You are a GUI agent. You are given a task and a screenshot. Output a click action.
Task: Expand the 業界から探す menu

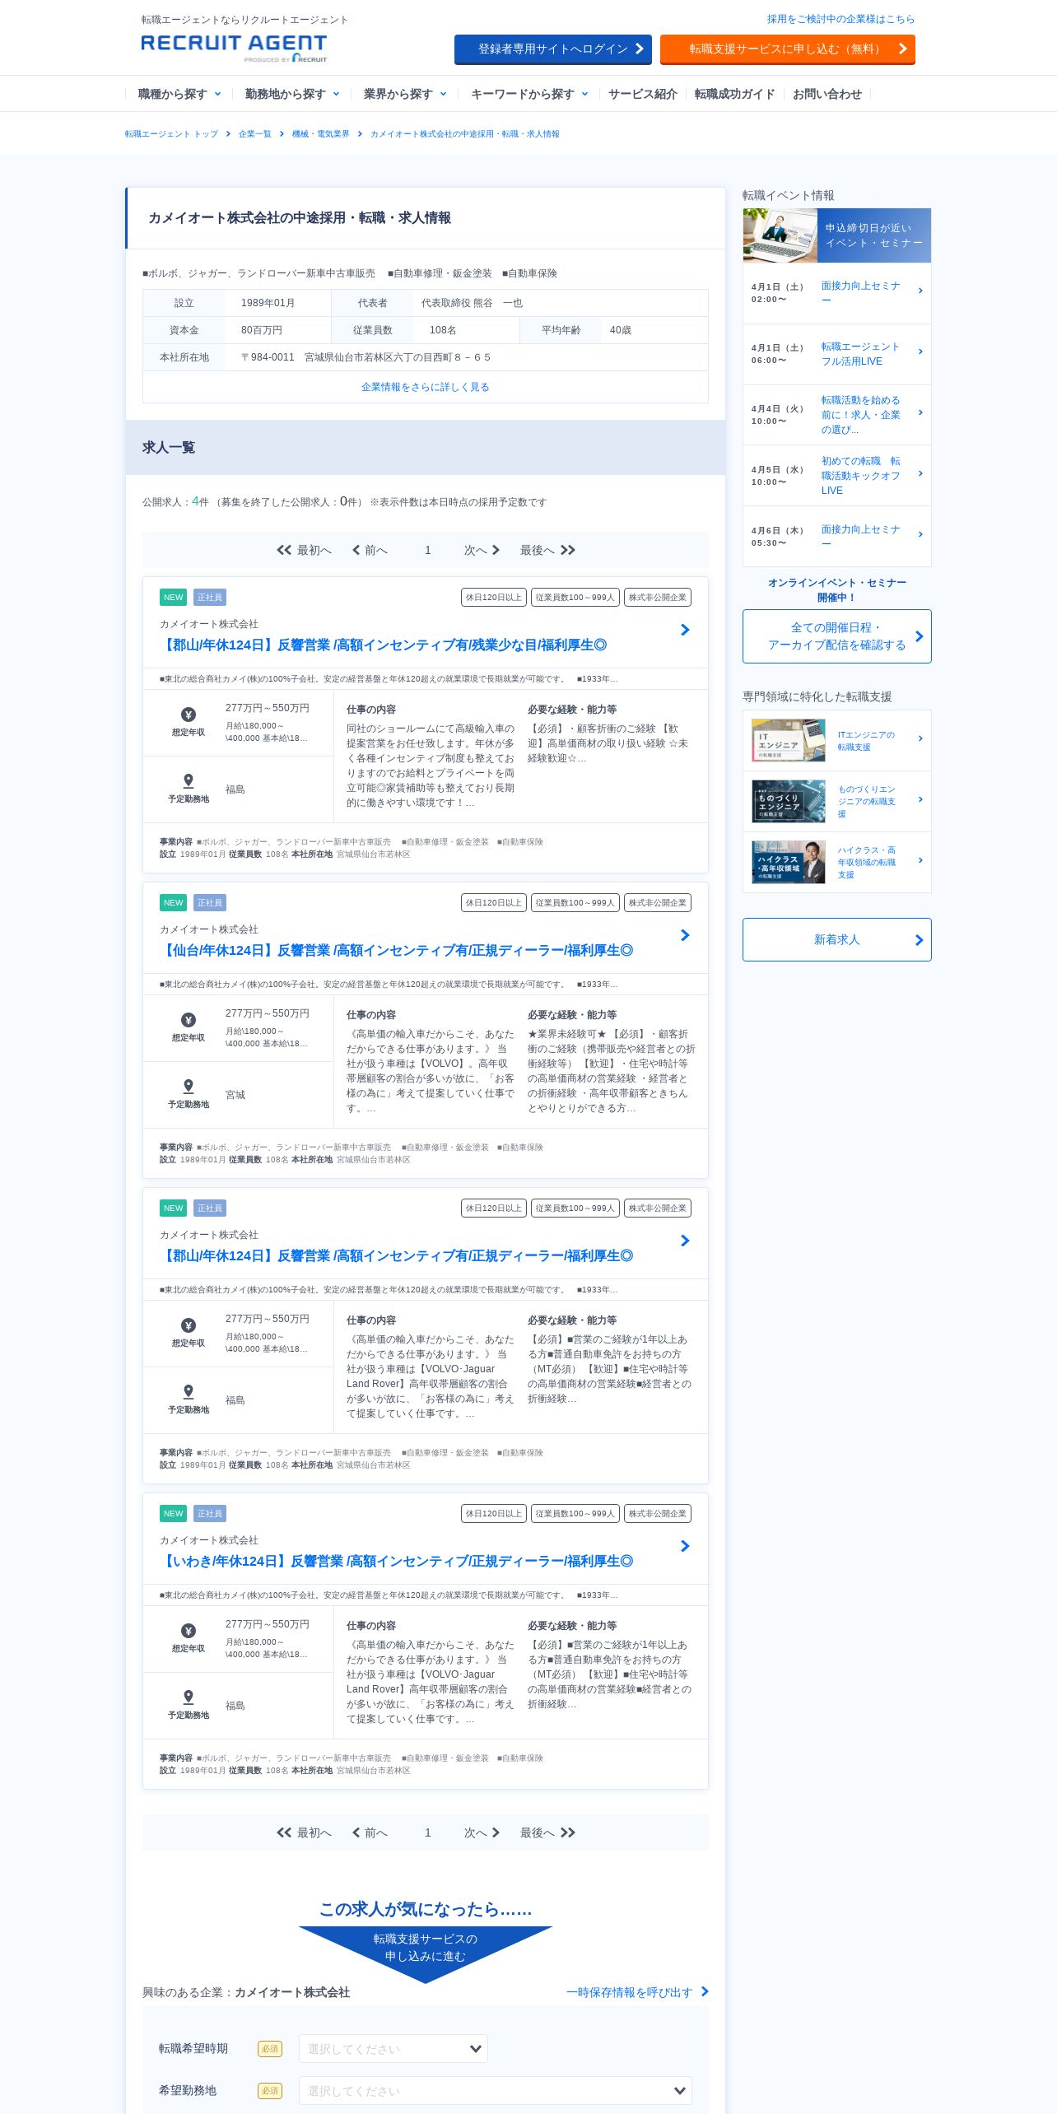tap(405, 94)
